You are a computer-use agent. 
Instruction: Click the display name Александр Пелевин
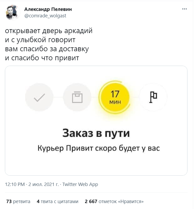coord(48,9)
